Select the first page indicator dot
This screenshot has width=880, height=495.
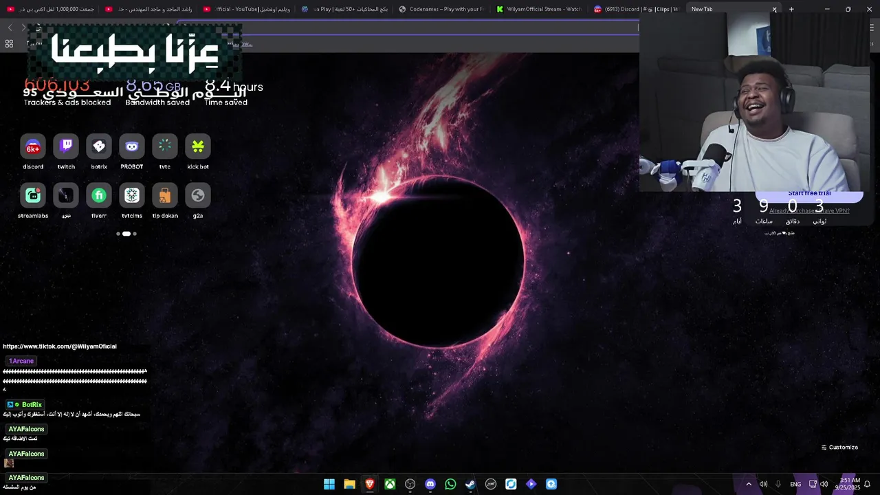point(118,234)
